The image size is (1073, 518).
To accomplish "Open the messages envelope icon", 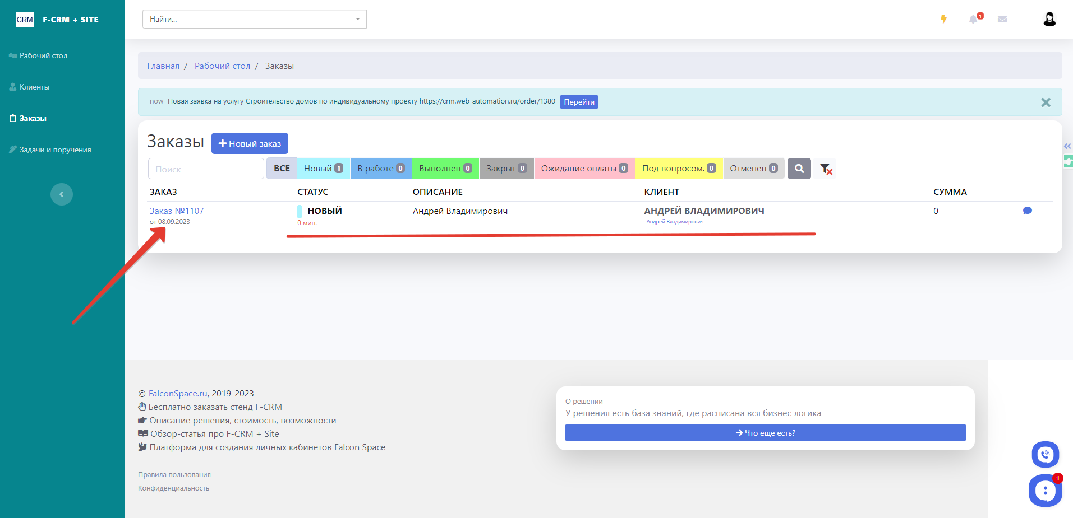I will (x=1002, y=19).
